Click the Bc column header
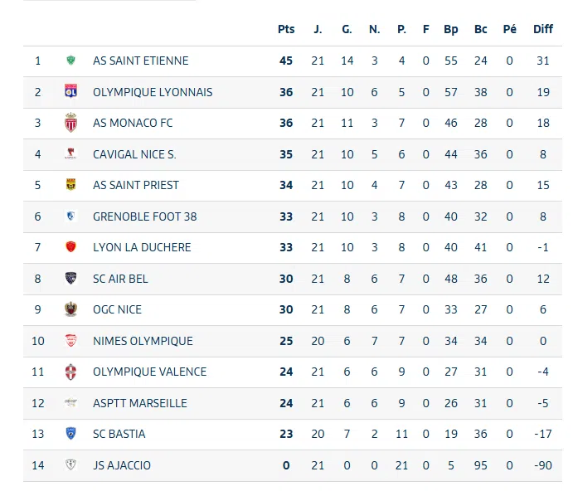Image resolution: width=573 pixels, height=491 pixels. coord(481,29)
